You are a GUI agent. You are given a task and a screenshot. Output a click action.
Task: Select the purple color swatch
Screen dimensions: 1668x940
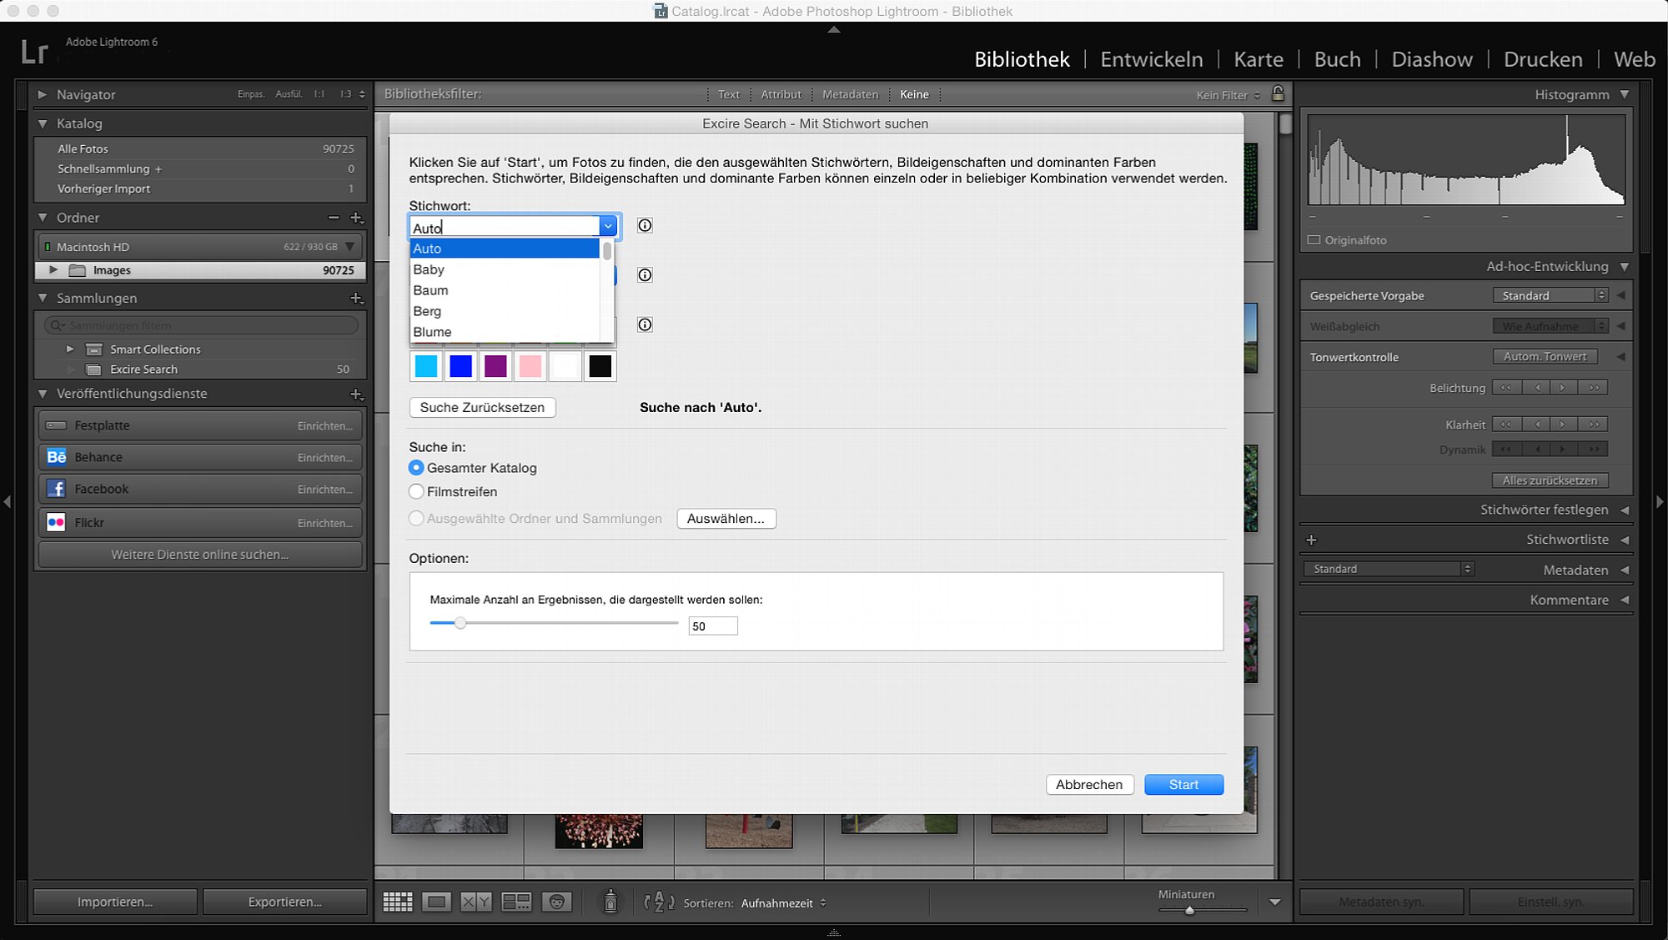(x=495, y=366)
